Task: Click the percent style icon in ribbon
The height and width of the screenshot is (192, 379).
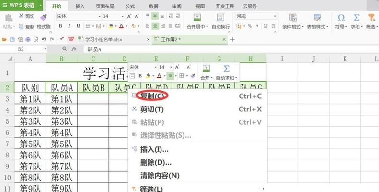Action: [x=250, y=26]
